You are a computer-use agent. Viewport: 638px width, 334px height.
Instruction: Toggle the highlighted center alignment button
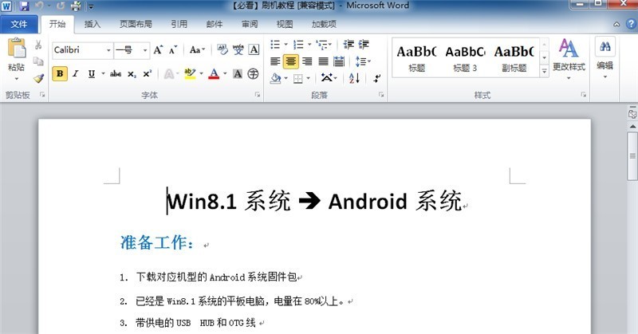click(290, 61)
